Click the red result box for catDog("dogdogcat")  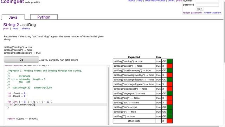pos(169,89)
